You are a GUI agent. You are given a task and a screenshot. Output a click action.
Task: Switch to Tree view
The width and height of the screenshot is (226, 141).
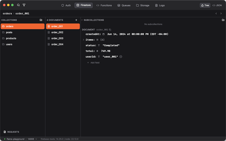pos(205,5)
